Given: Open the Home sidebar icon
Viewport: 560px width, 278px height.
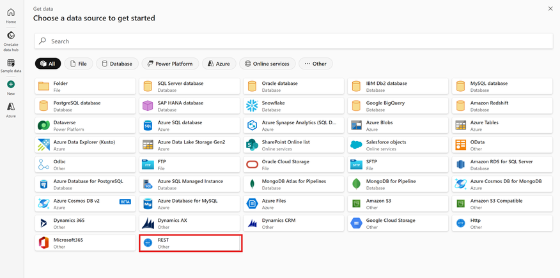Looking at the screenshot, I should [x=11, y=13].
